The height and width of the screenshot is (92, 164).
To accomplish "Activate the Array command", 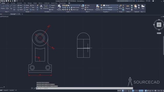I will pos(32,10).
